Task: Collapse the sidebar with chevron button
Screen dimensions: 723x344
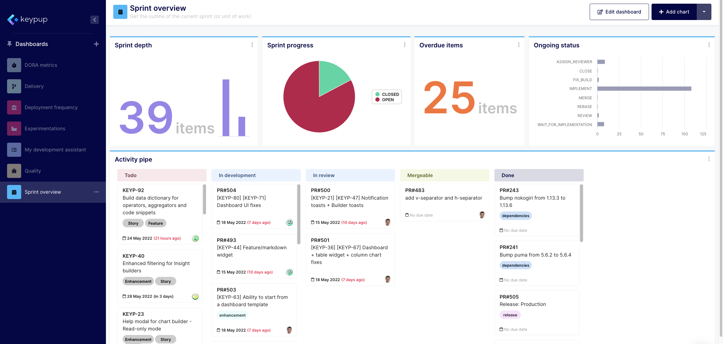Action: coord(95,20)
